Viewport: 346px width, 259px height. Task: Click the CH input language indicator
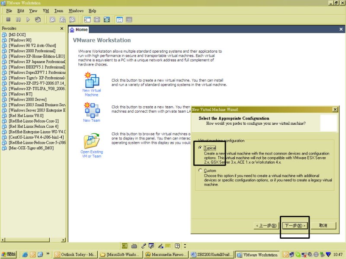(x=125, y=246)
